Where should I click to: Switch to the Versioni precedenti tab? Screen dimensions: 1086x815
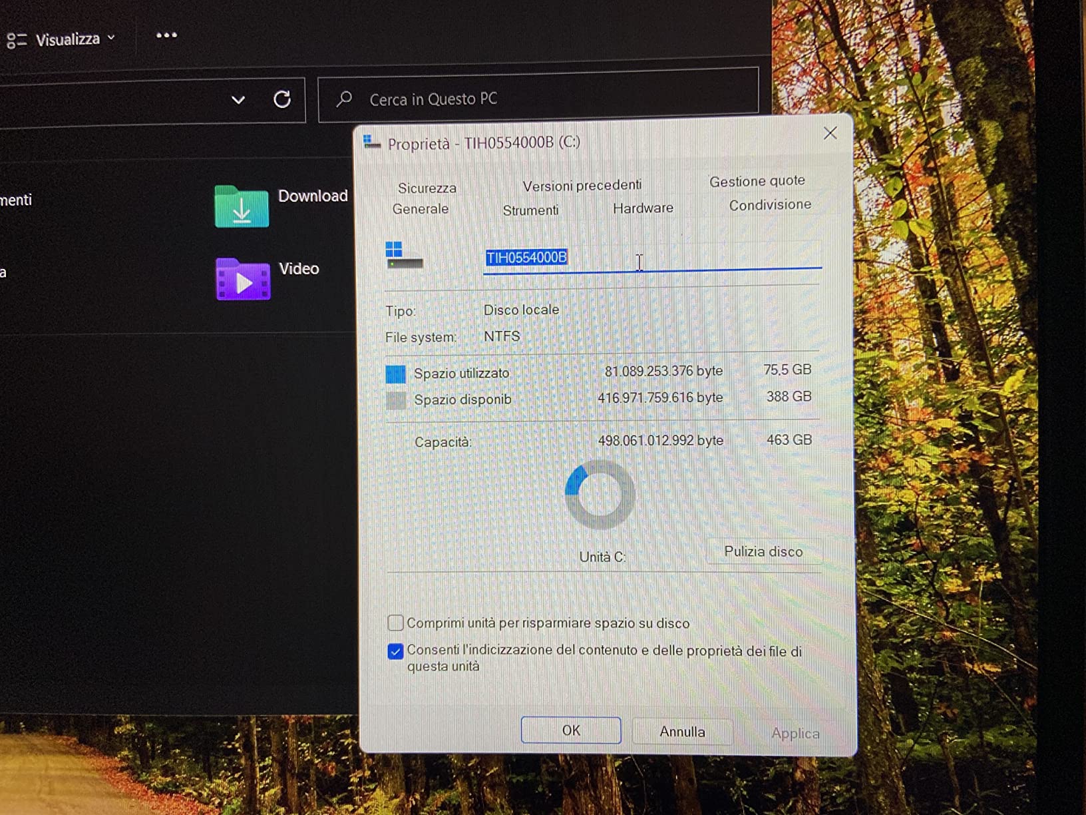(x=582, y=186)
